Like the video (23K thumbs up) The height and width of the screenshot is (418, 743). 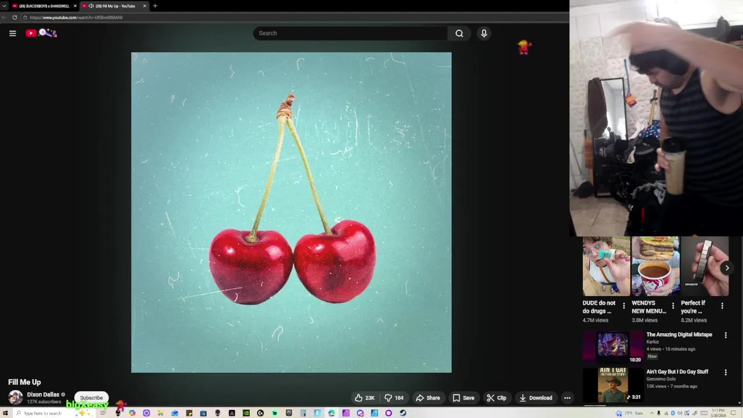pos(365,398)
